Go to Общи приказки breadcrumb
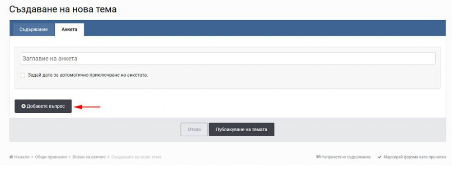The height and width of the screenshot is (170, 452). (51, 157)
